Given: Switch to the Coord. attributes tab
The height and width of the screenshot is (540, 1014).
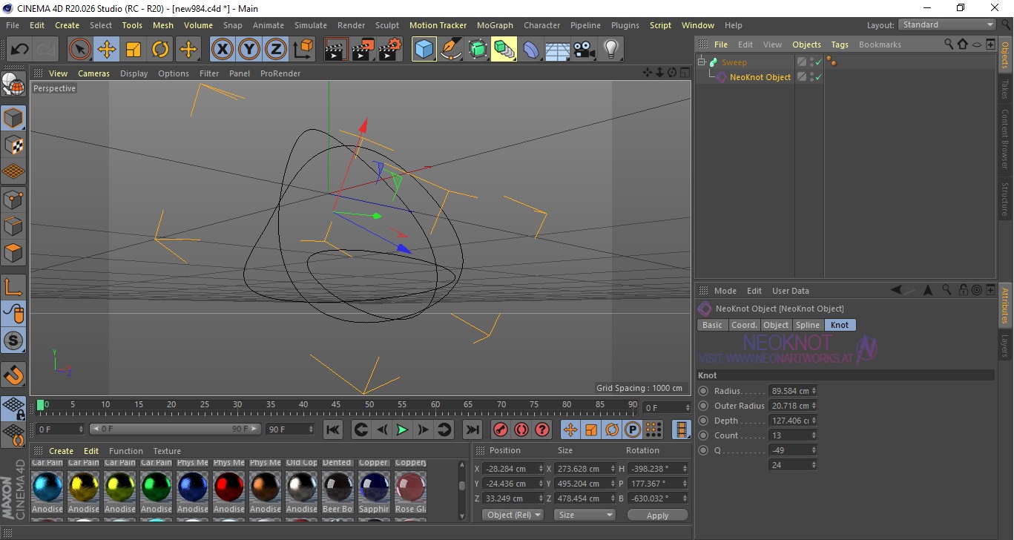Looking at the screenshot, I should (744, 325).
